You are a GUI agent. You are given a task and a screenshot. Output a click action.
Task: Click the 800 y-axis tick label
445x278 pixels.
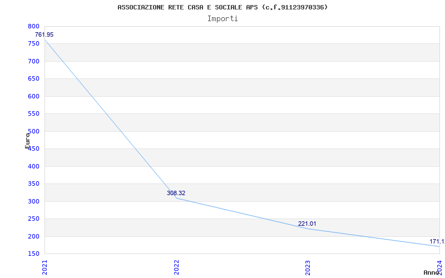pyautogui.click(x=33, y=26)
